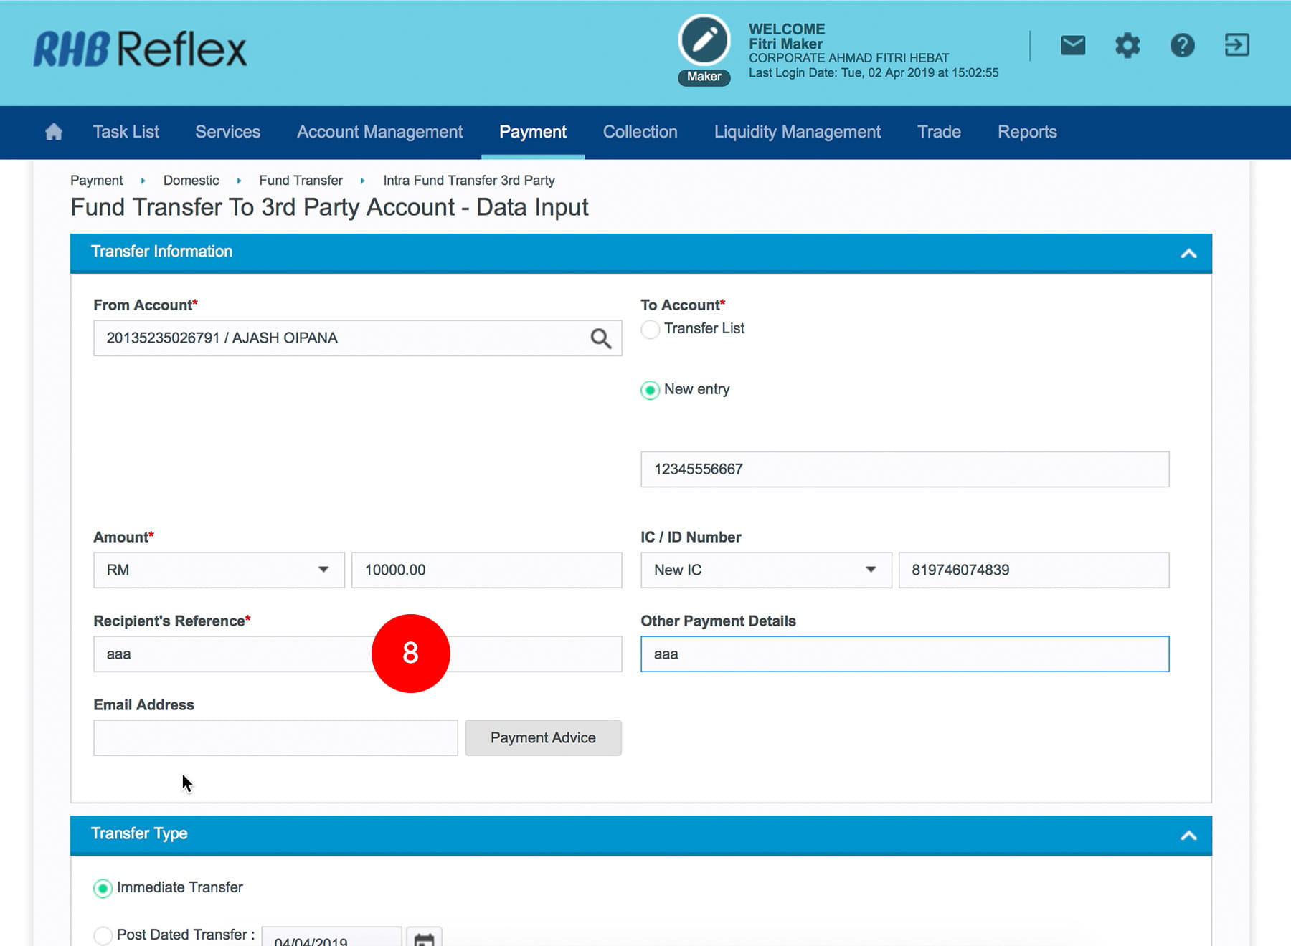Image resolution: width=1291 pixels, height=946 pixels.
Task: Select the Transfer List radio button
Action: 651,329
